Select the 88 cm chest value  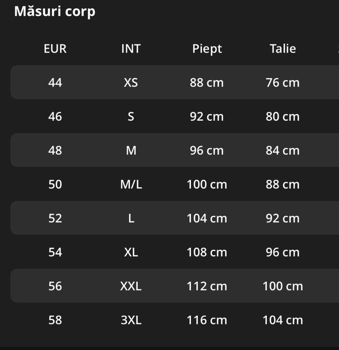[207, 82]
